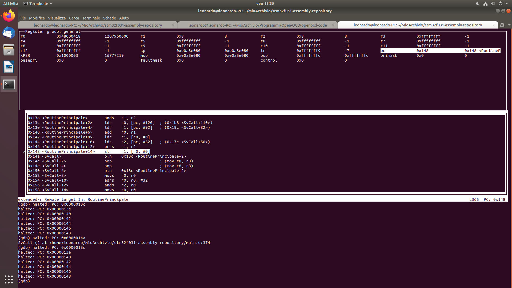Open the tab list dropdown arrow
This screenshot has width=512, height=288.
point(509,25)
